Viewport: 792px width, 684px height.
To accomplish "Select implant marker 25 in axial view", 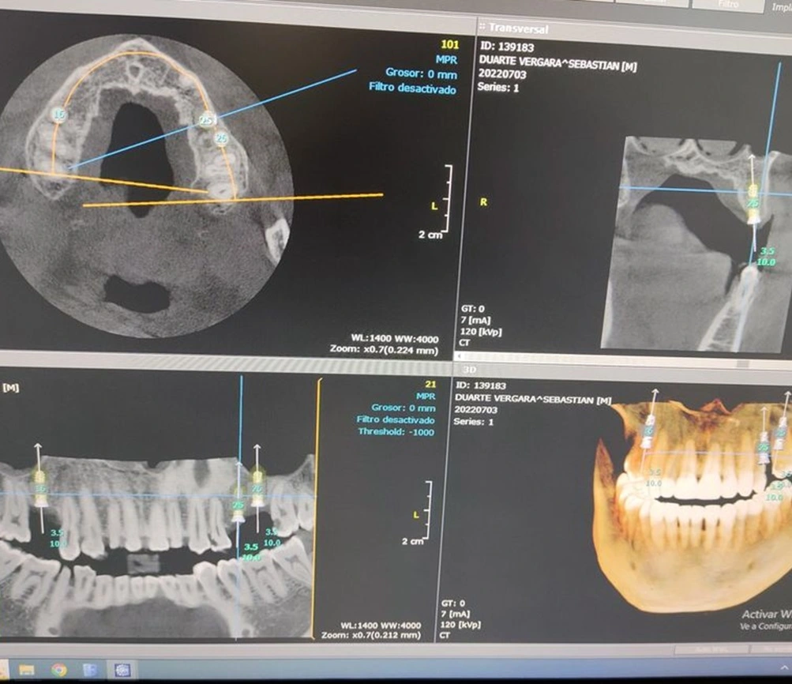I will [206, 120].
